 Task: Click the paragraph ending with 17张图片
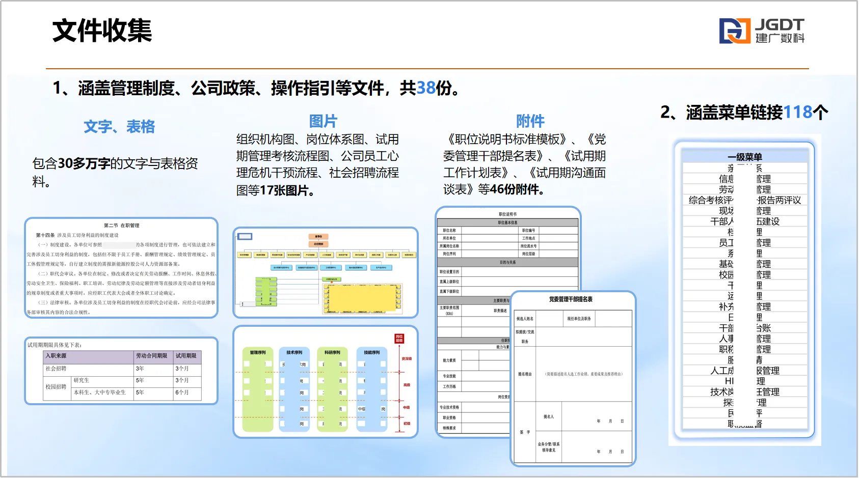pyautogui.click(x=317, y=164)
